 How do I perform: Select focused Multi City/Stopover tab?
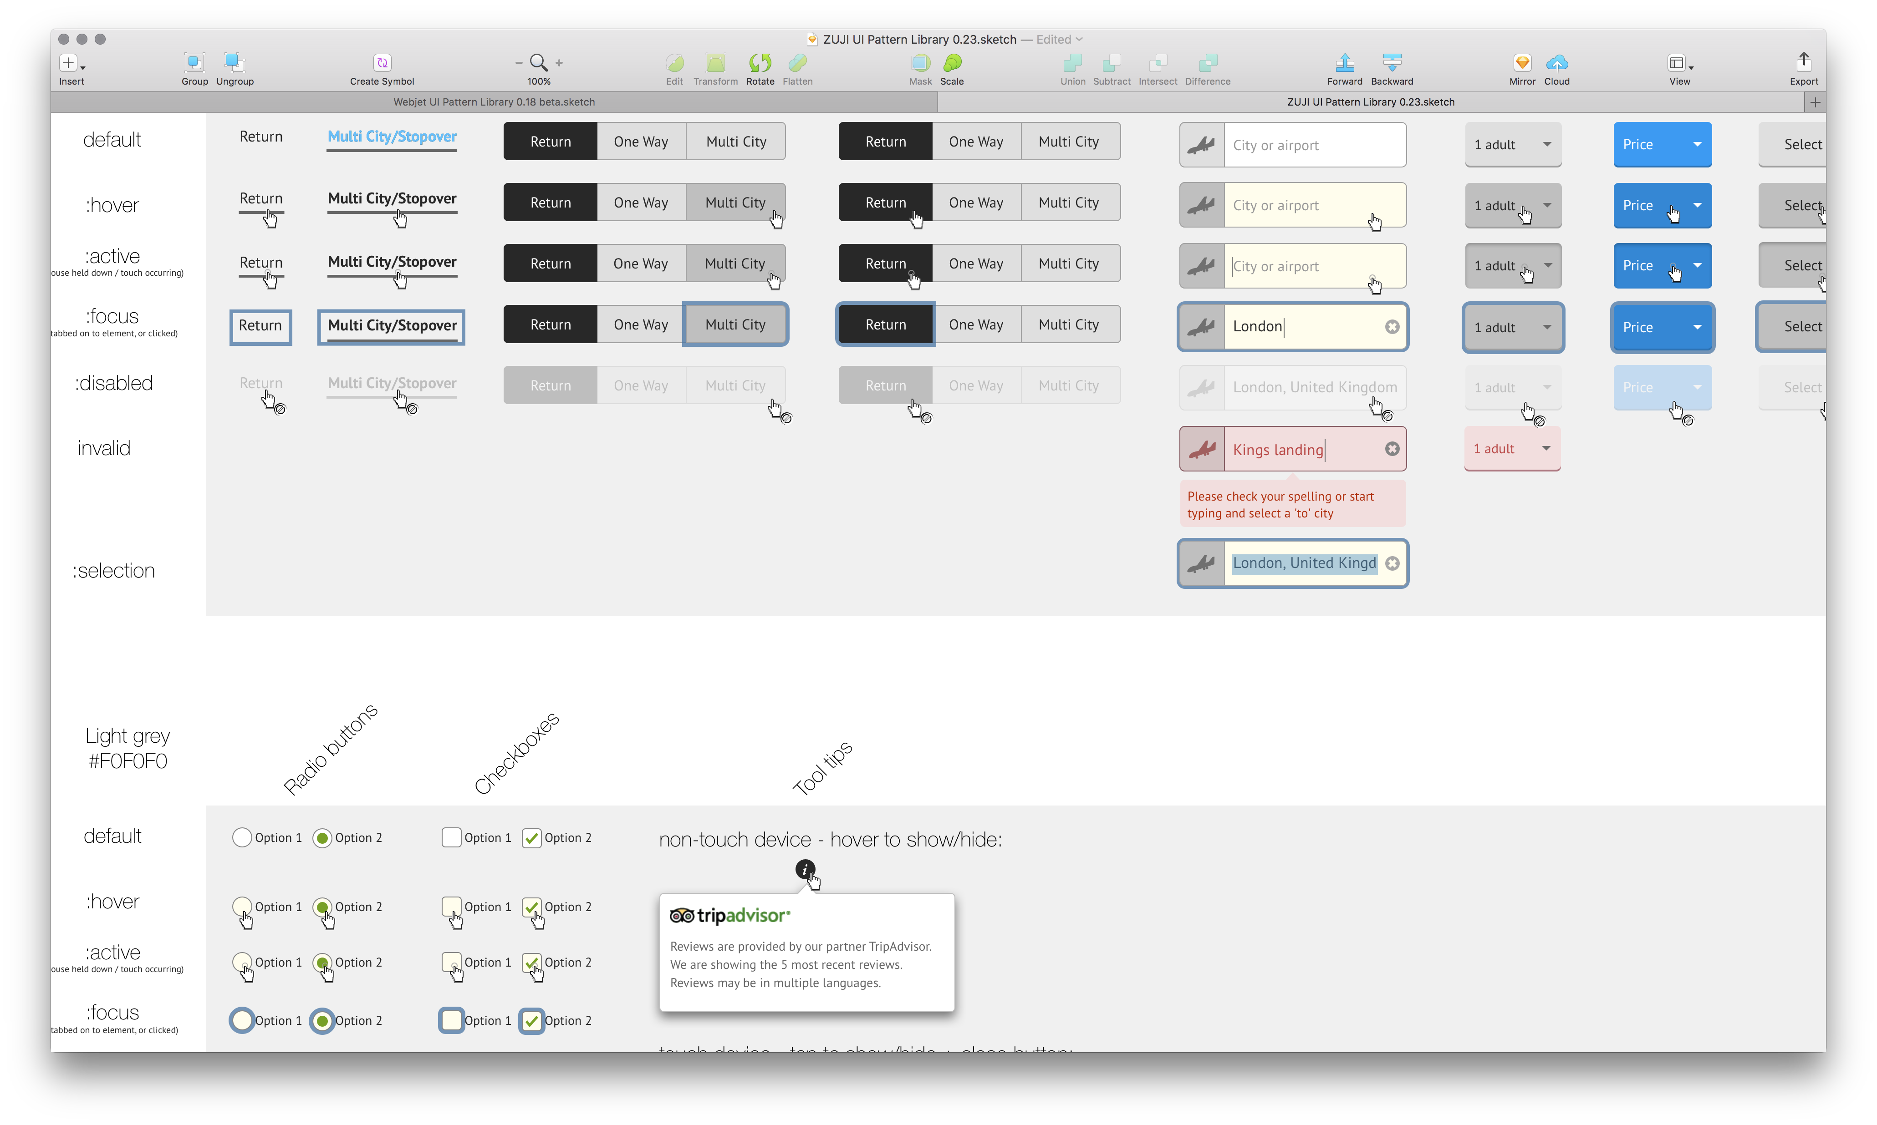click(391, 327)
